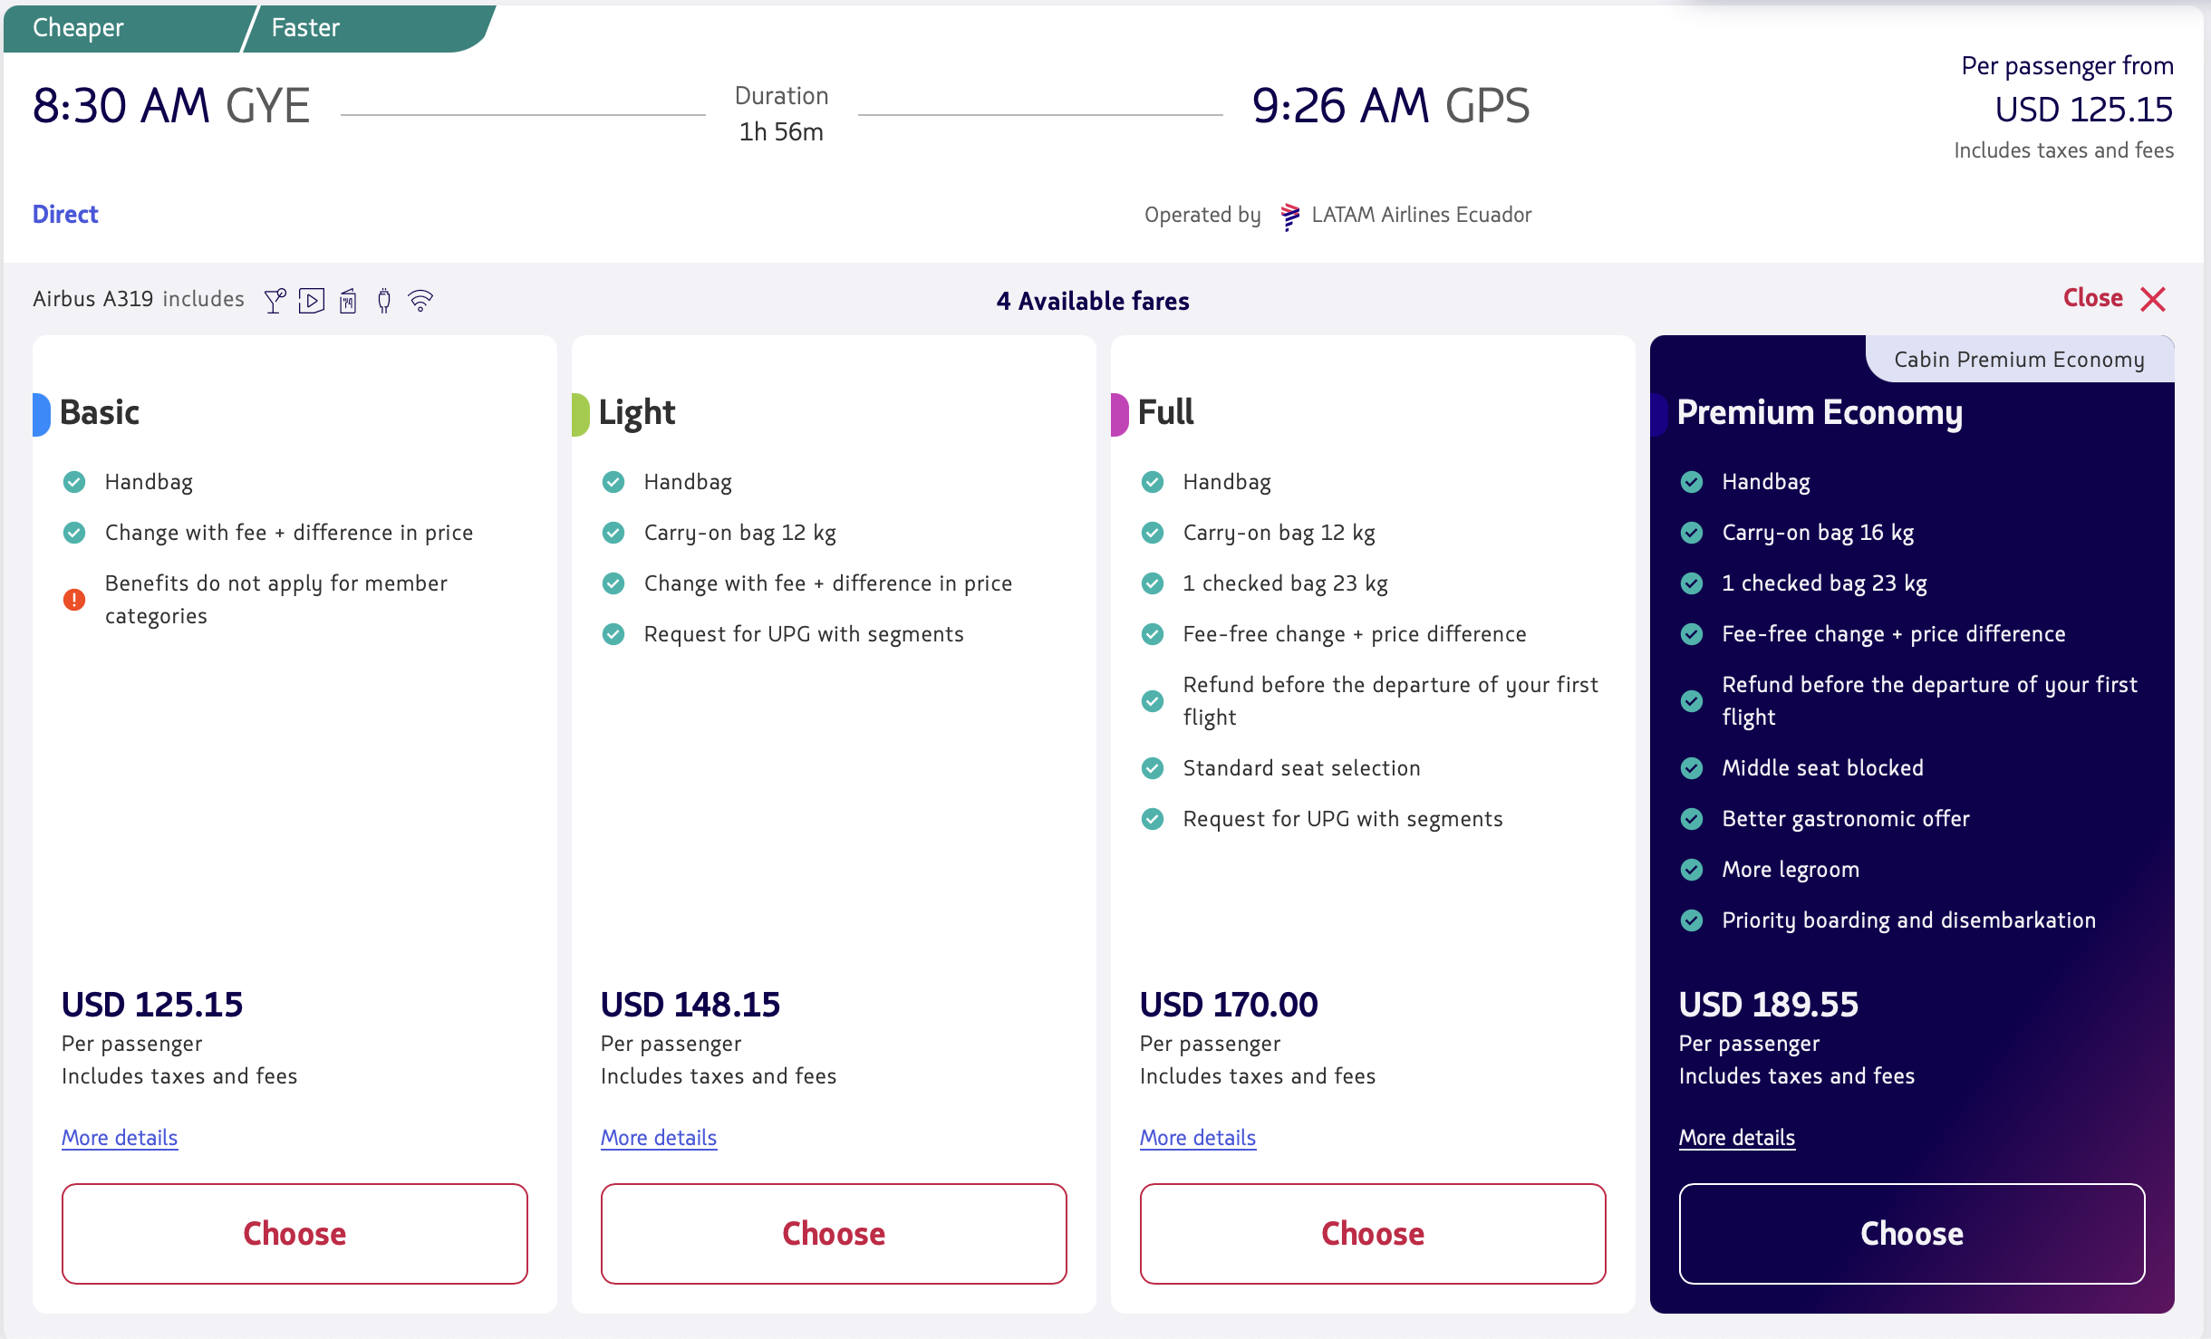Click the red X close icon
2211x1339 pixels.
[2153, 299]
